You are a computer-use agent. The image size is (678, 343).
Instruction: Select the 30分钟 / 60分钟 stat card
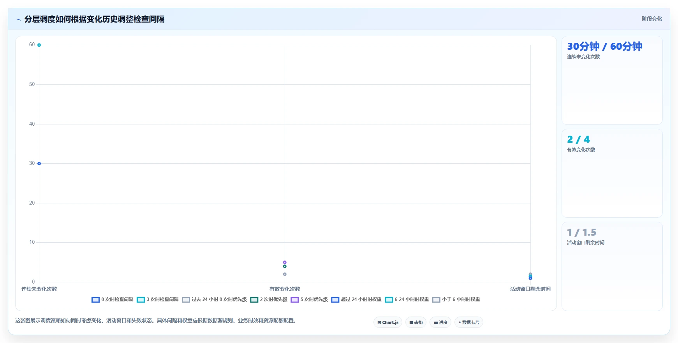click(x=612, y=80)
